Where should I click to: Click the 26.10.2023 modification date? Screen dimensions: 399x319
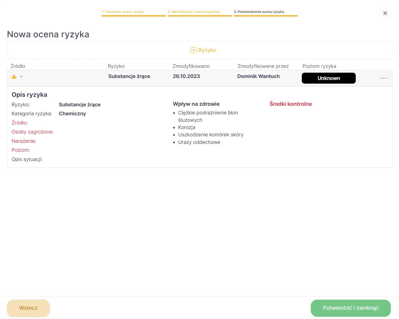(x=186, y=76)
